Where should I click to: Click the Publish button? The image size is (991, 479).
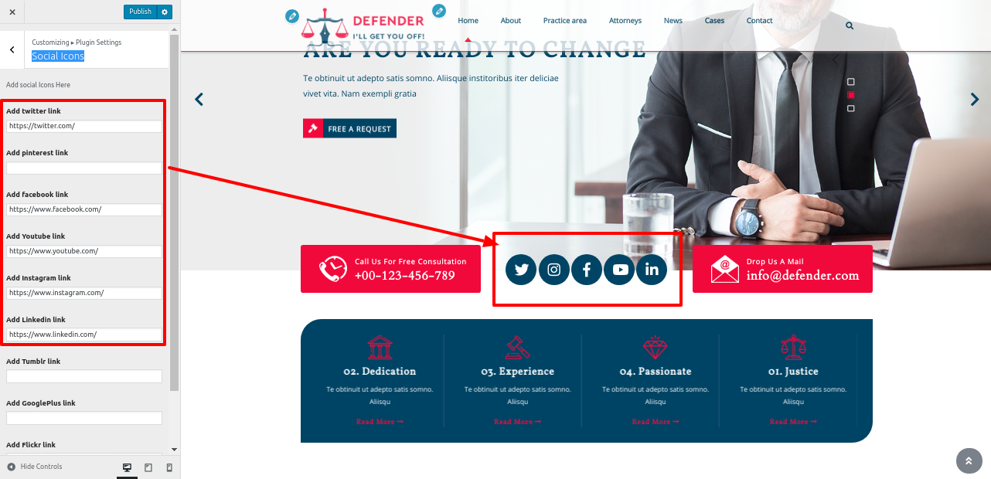pyautogui.click(x=140, y=12)
